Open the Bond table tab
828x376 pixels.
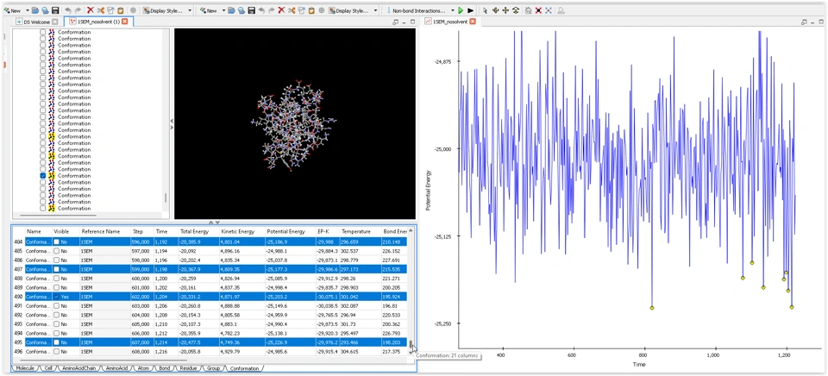(164, 367)
